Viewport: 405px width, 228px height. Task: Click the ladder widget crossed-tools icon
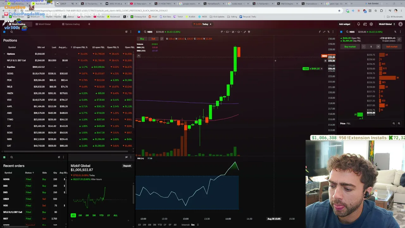pos(395,32)
